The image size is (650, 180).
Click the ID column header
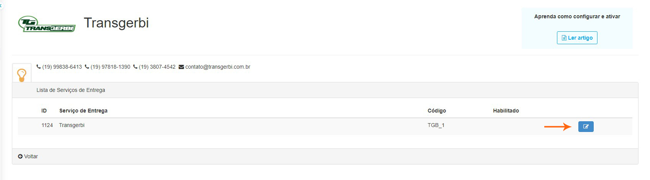[44, 111]
